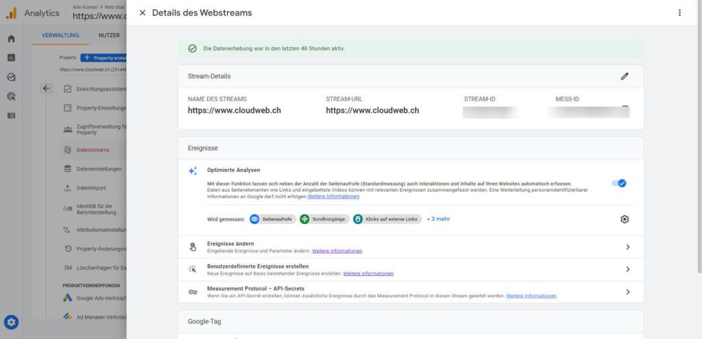Click the green data collection checkmark icon

pos(193,49)
